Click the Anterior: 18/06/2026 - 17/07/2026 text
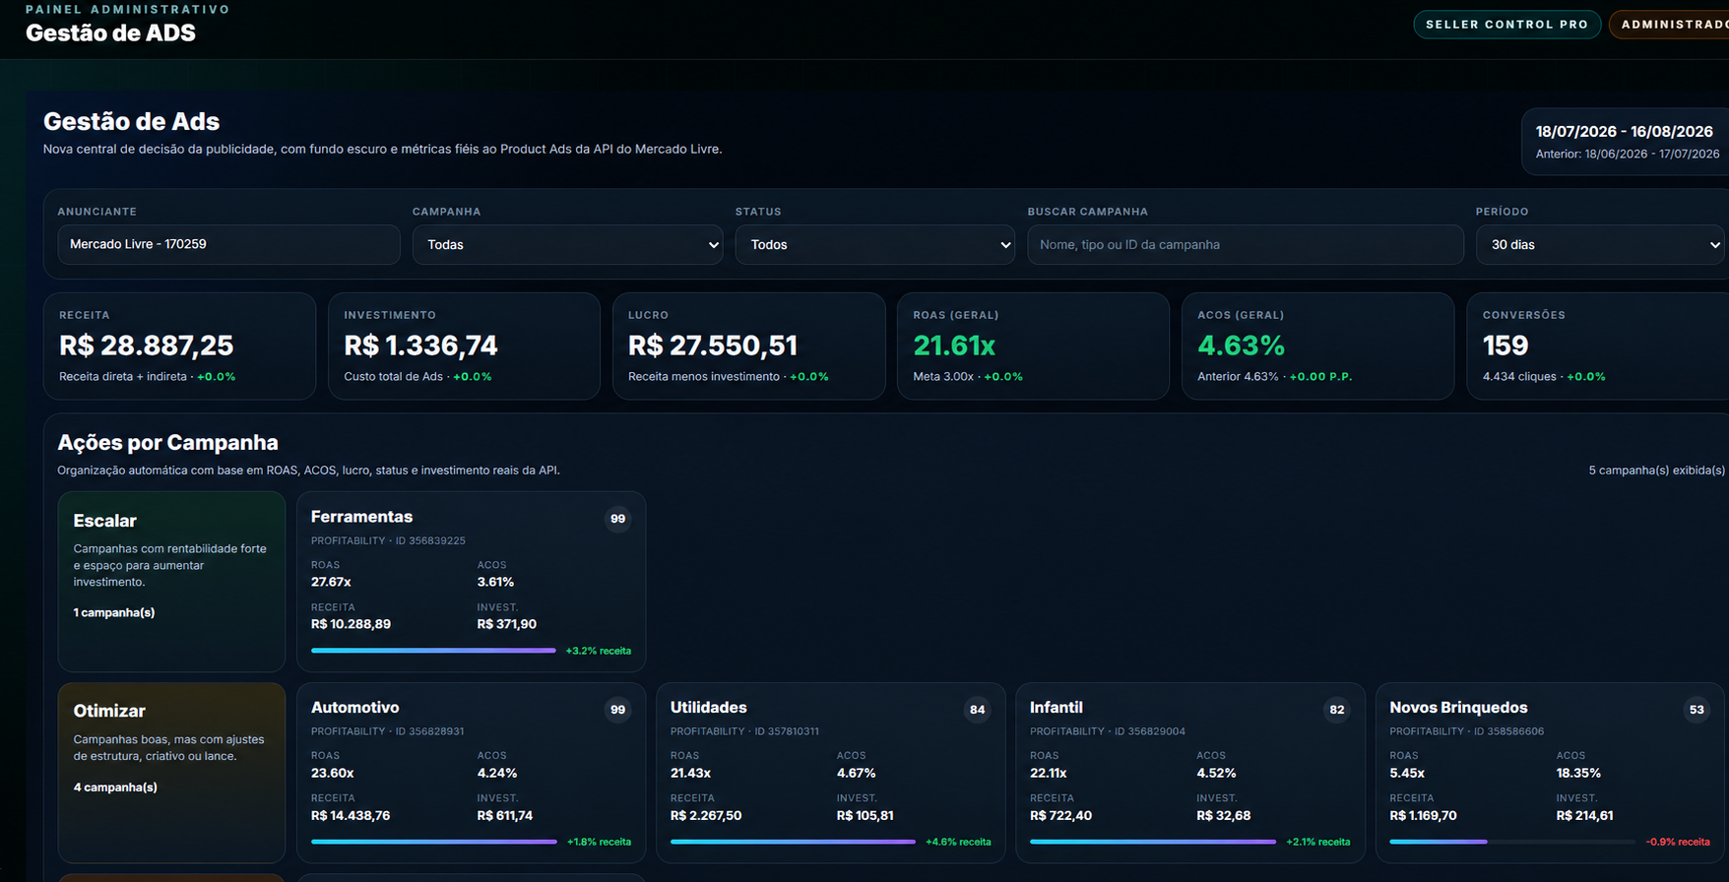1729x882 pixels. click(x=1628, y=155)
